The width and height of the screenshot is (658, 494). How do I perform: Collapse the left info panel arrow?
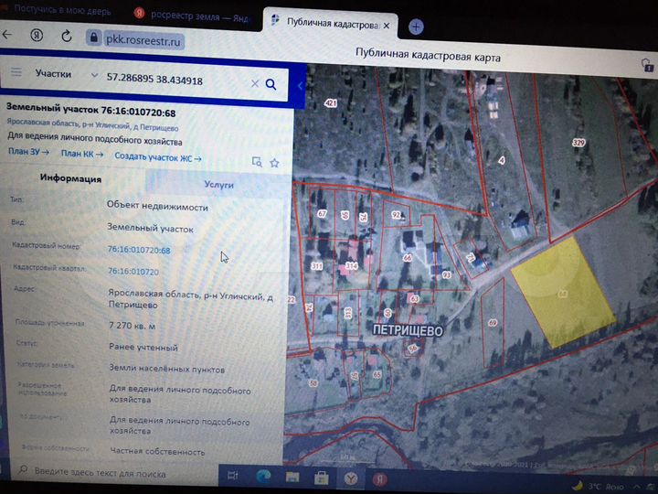click(x=301, y=85)
